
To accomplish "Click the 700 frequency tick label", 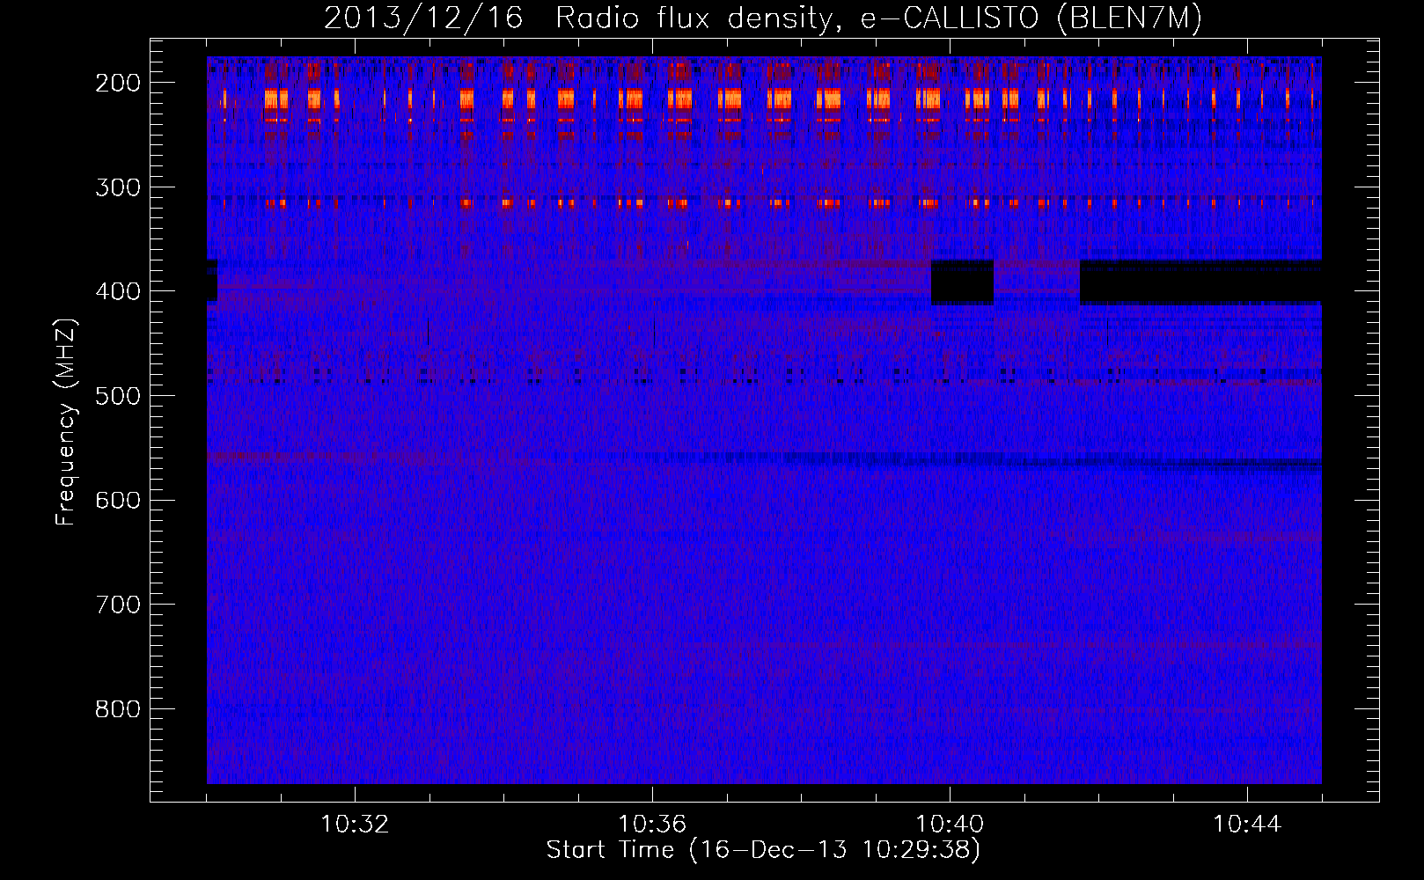I will point(117,605).
